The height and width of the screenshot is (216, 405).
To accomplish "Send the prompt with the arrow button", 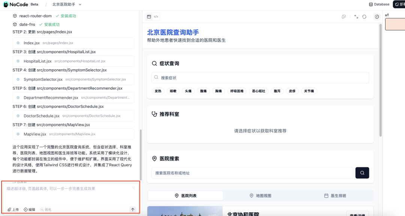I will click(133, 209).
